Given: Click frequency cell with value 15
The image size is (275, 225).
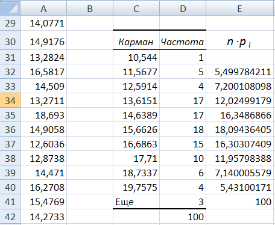Looking at the screenshot, I should (x=183, y=144).
